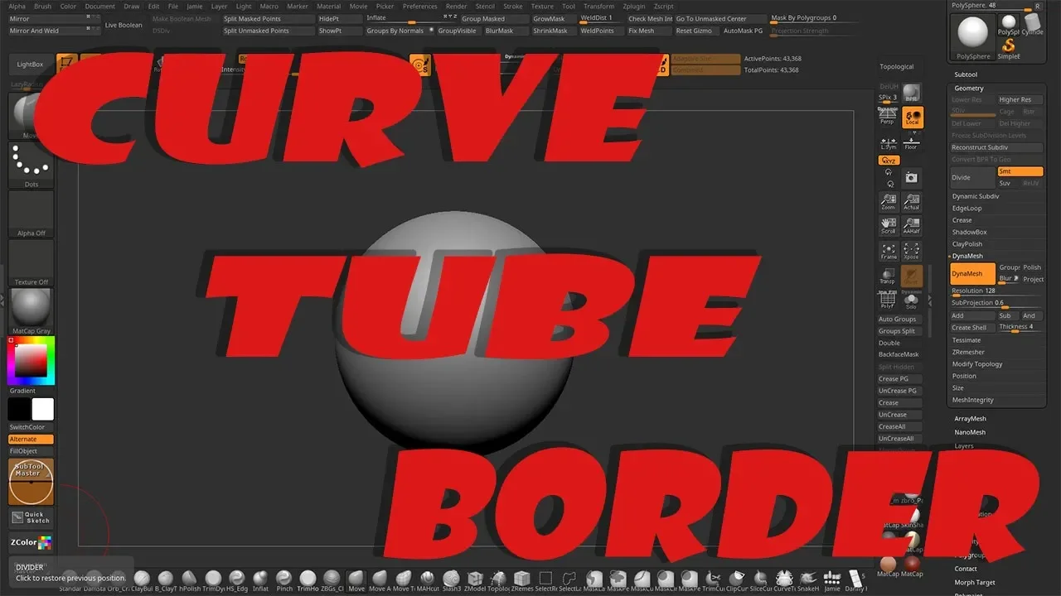The image size is (1061, 596).
Task: Select the Slash3 brush icon
Action: [x=451, y=581]
